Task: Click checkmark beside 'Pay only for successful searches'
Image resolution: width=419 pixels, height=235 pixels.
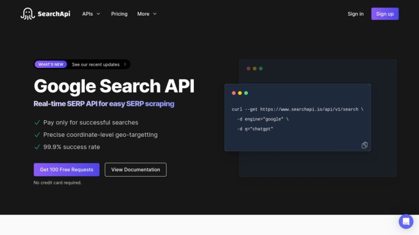Action: 37,122
